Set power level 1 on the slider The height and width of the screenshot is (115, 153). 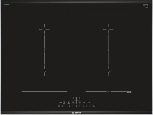pos(66,106)
